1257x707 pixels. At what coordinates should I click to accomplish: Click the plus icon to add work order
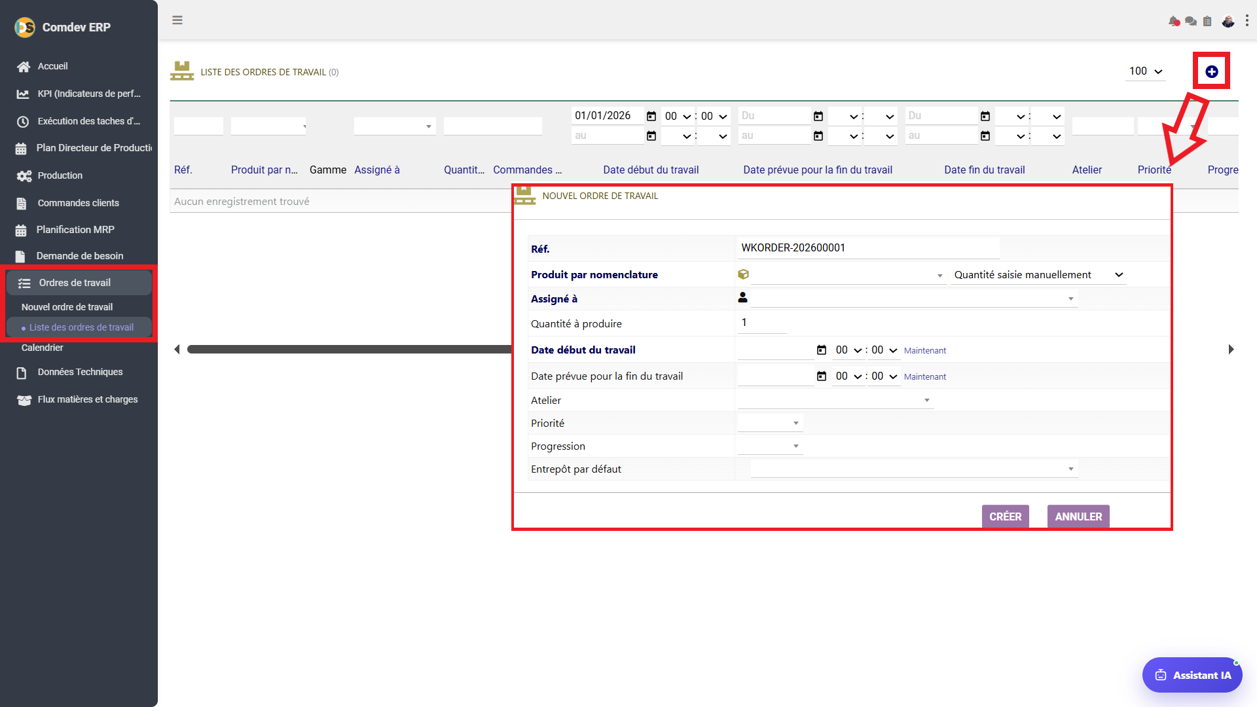[1212, 72]
